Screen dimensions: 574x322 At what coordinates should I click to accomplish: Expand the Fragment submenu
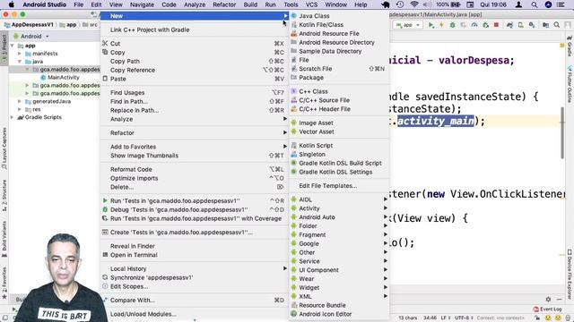click(385, 234)
